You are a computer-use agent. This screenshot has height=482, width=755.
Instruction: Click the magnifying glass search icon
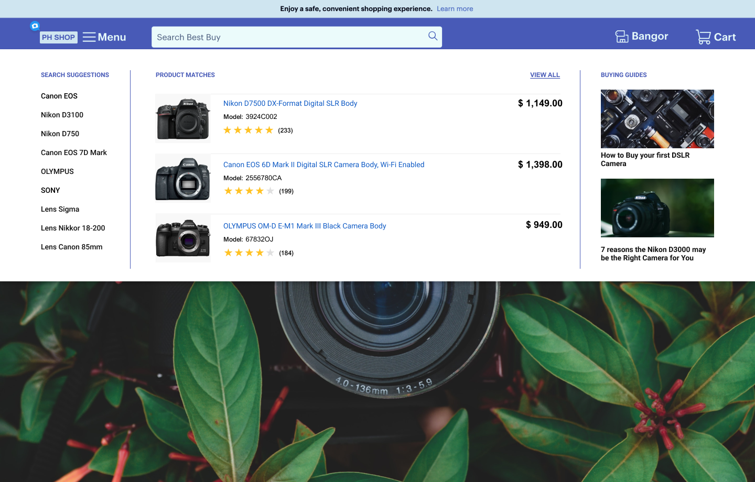(x=433, y=36)
